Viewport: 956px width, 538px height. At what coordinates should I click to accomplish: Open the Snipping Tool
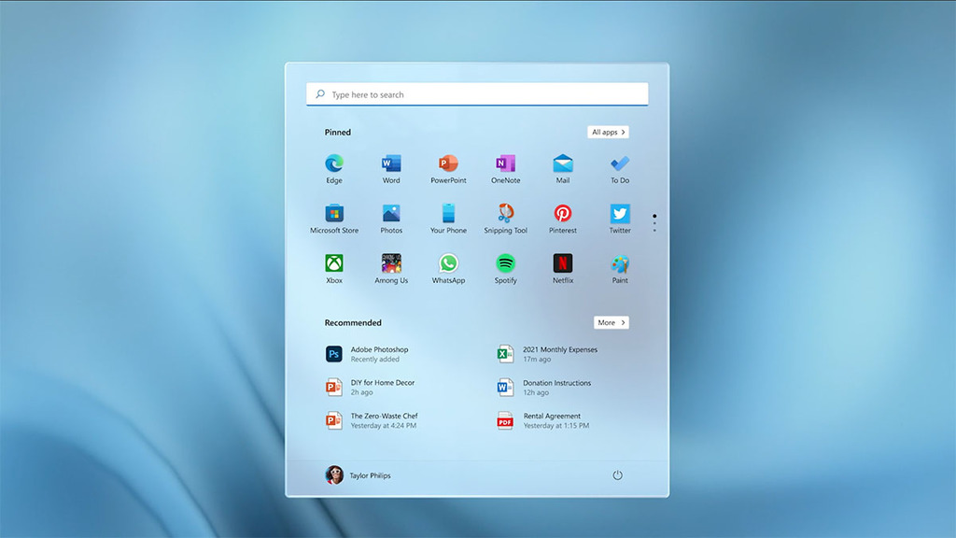click(505, 212)
